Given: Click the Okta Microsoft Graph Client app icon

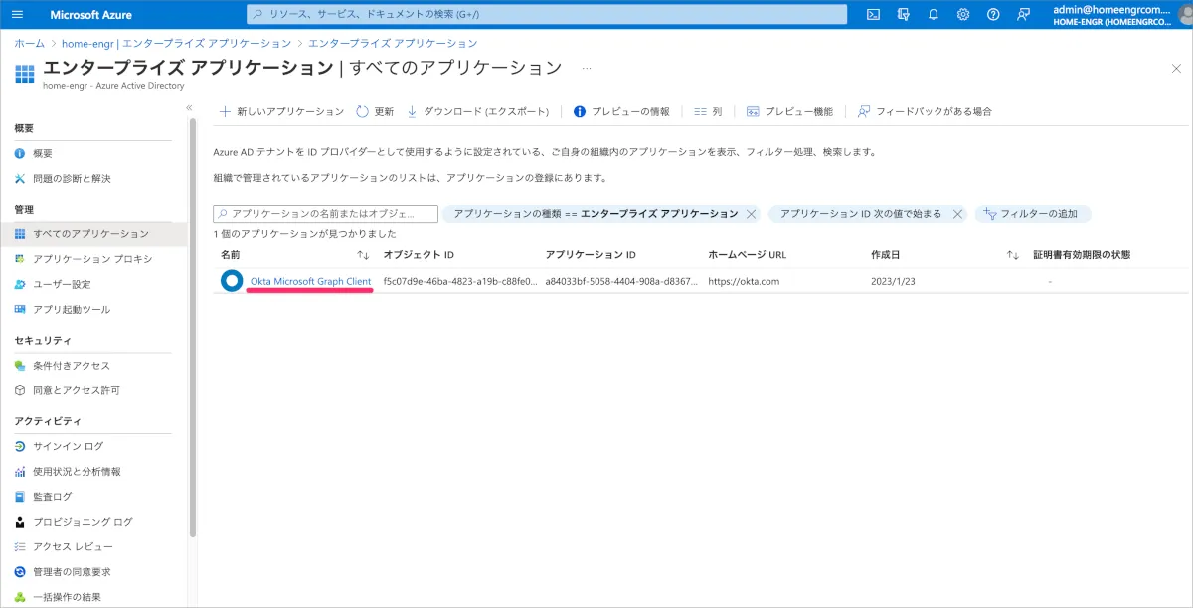Looking at the screenshot, I should pos(232,281).
